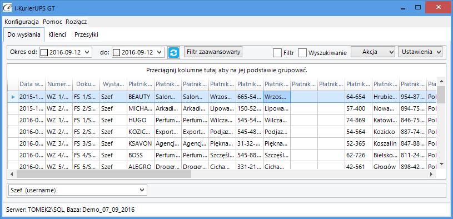Switch to the Do wysłania tab
Screen dimensions: 453x219
click(x=24, y=34)
